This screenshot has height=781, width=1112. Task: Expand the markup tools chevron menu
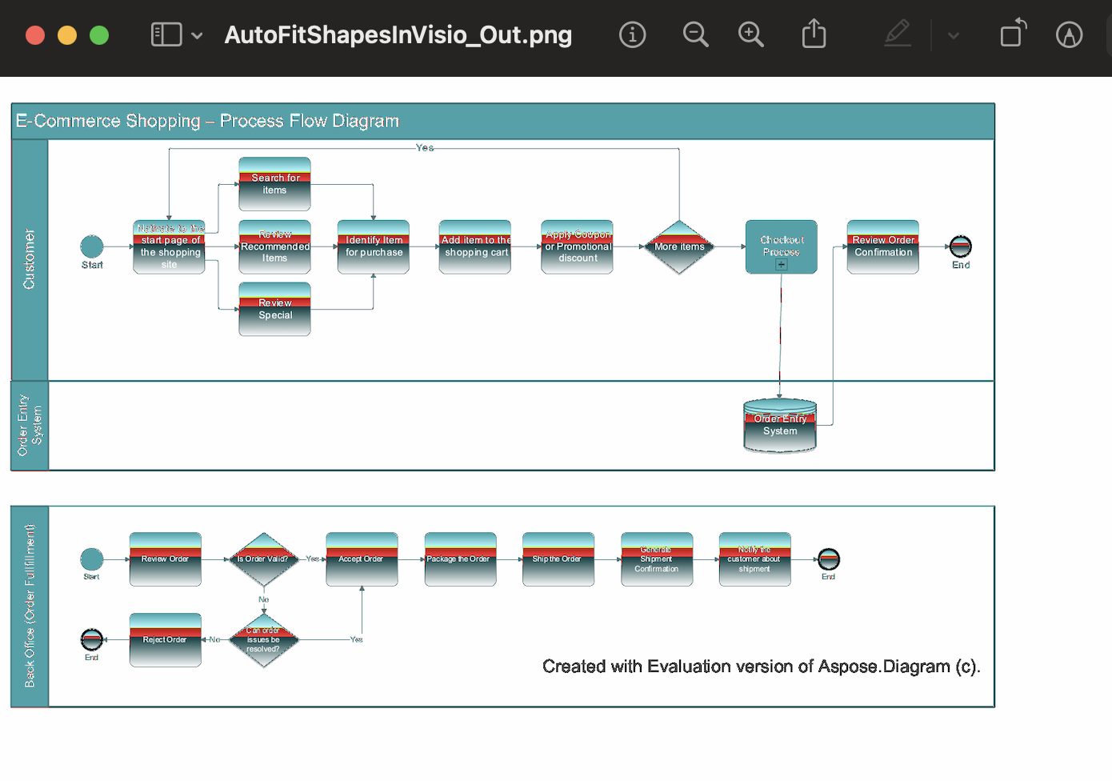(x=954, y=35)
